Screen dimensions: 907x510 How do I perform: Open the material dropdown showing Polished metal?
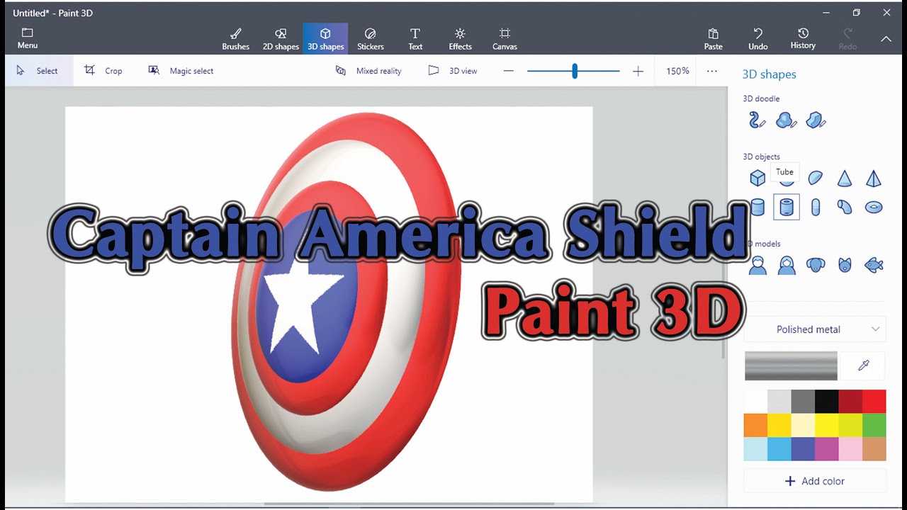point(815,329)
